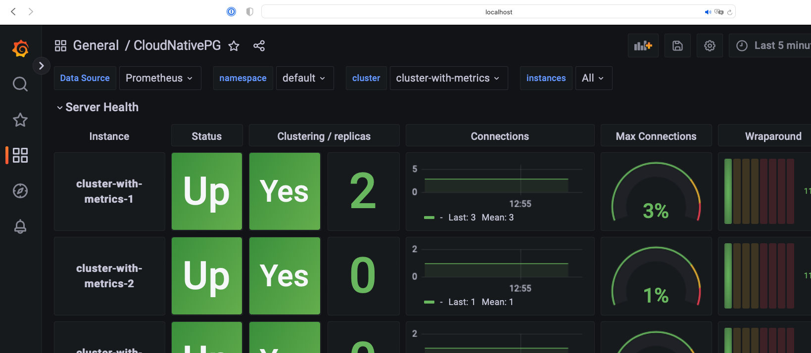Screen dimensions: 811x353
Task: Click the Yes clustering panel for cluster-with-metrics-1
Action: [285, 191]
